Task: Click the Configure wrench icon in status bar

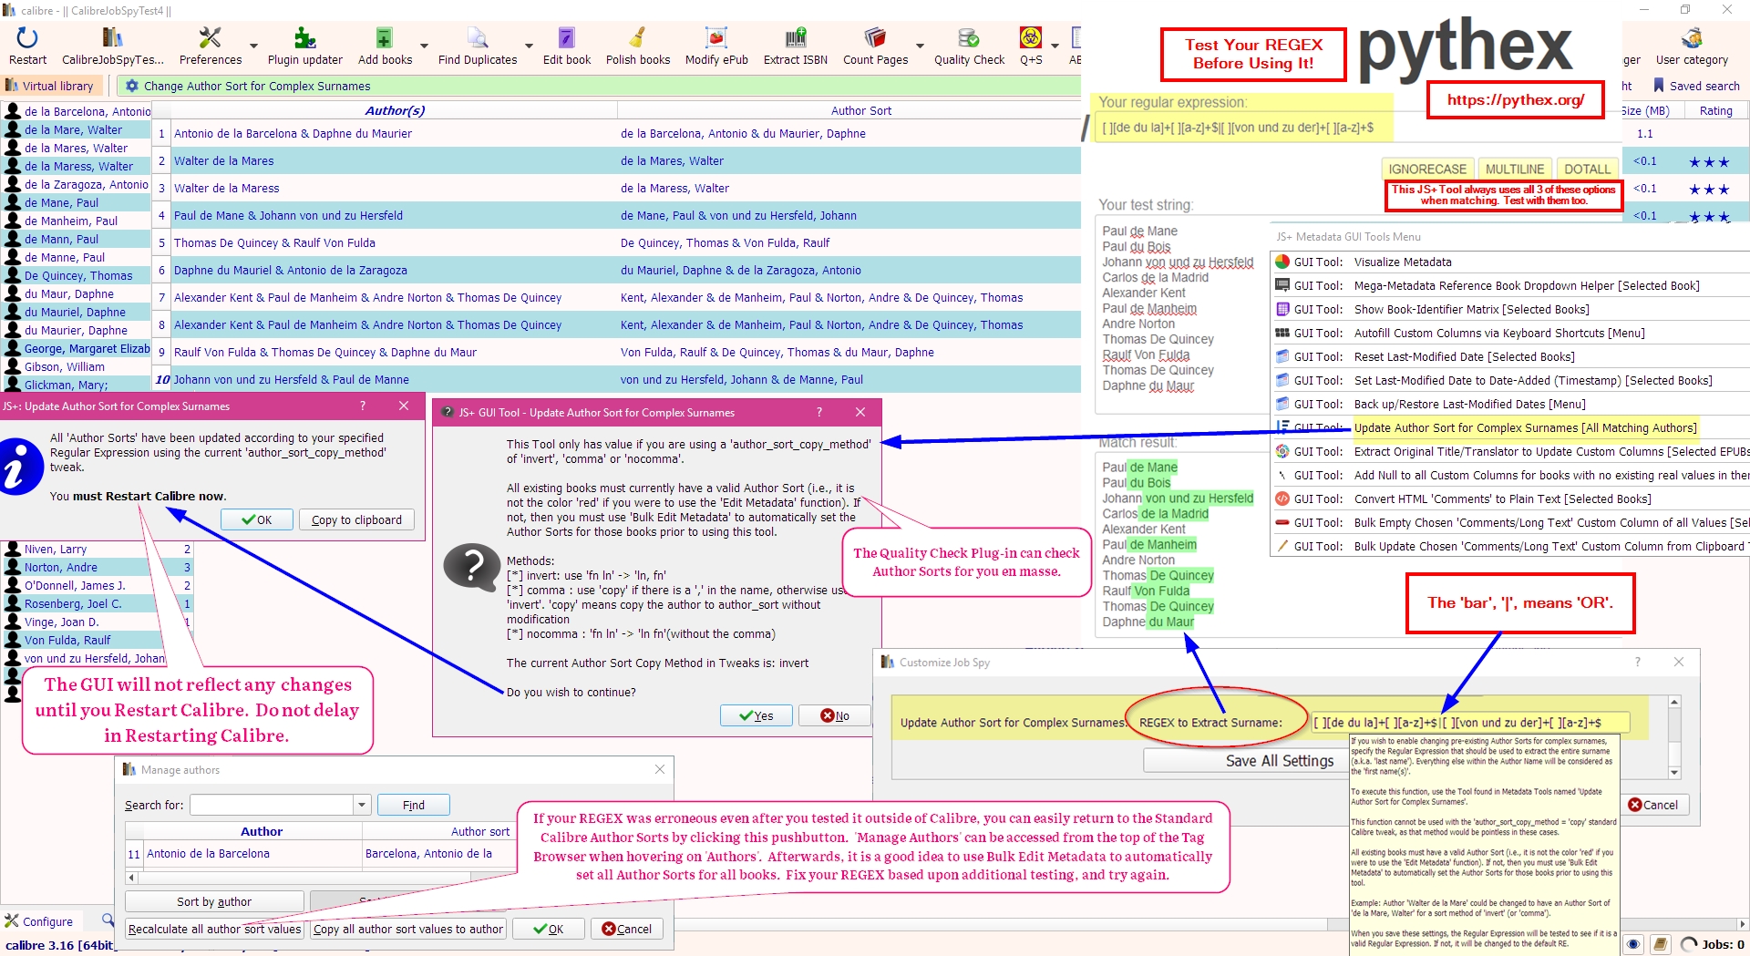Action: point(12,921)
